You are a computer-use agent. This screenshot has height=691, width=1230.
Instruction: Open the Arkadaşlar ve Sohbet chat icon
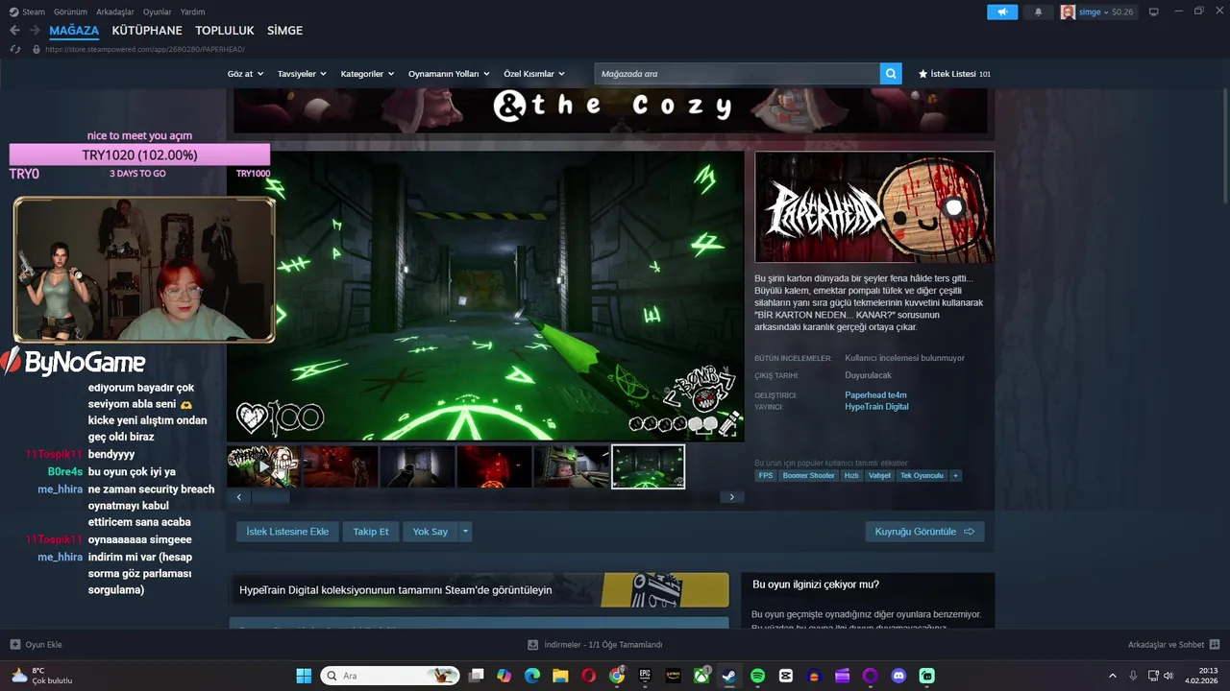coord(1215,645)
